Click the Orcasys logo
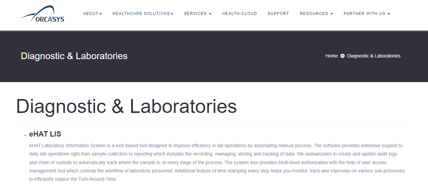 point(43,14)
